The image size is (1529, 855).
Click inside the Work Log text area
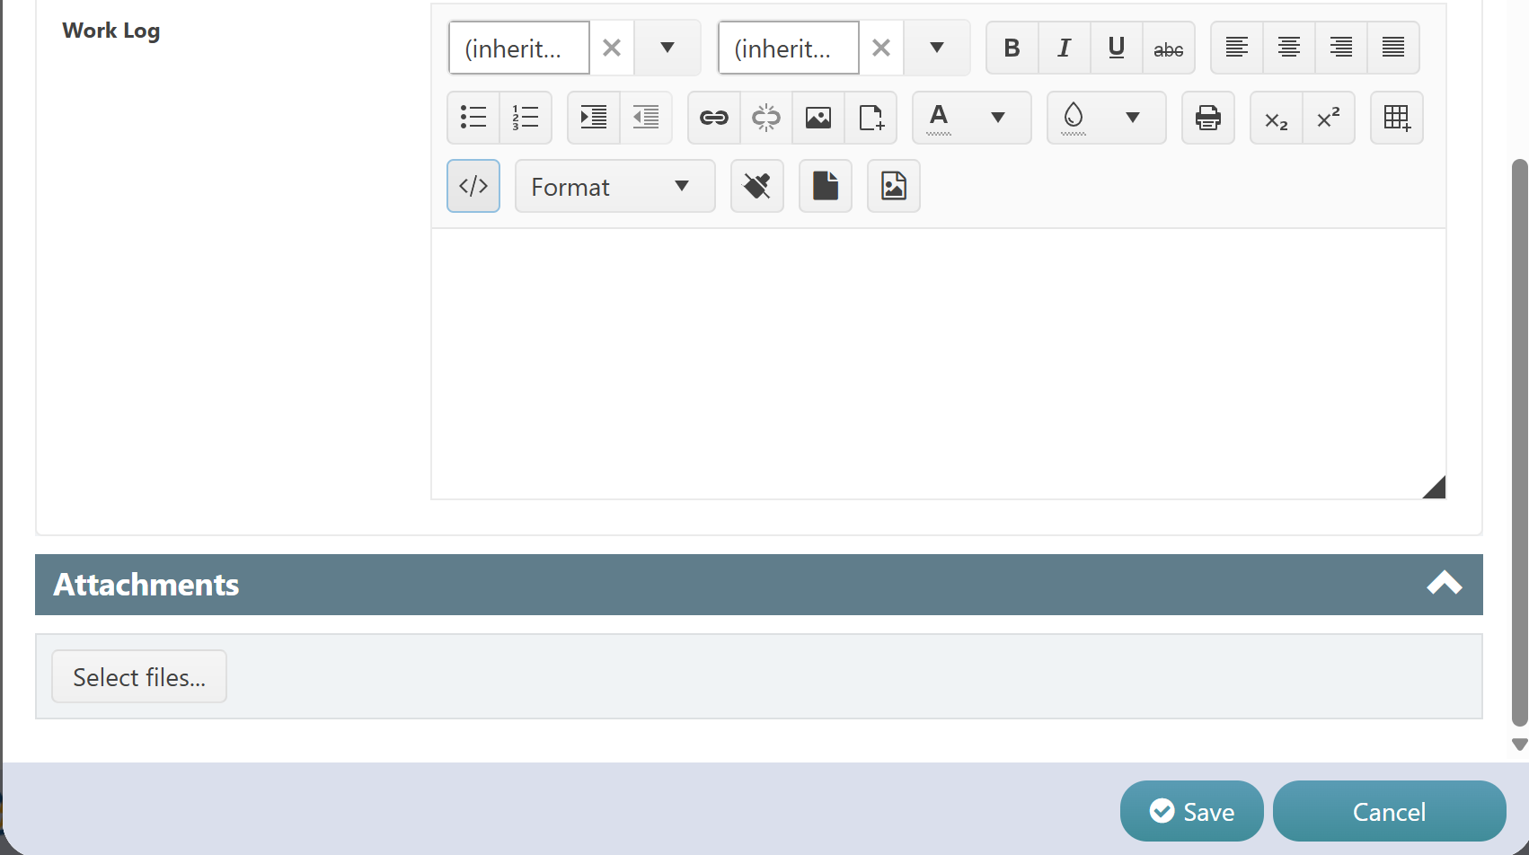tap(938, 364)
